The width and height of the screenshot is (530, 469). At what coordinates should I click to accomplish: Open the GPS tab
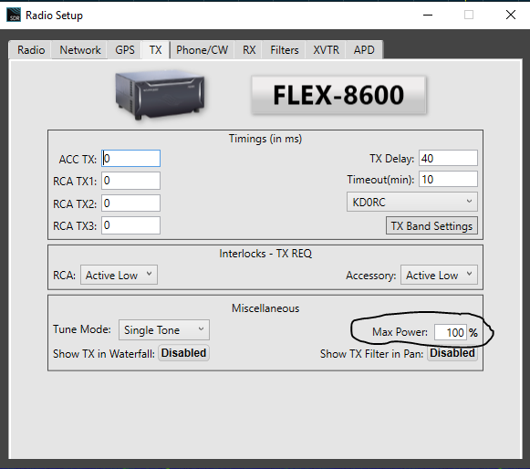click(x=125, y=50)
